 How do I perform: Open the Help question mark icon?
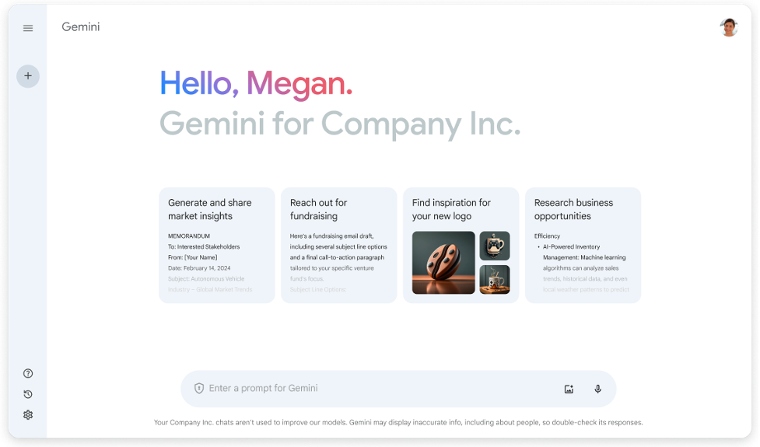click(x=28, y=373)
